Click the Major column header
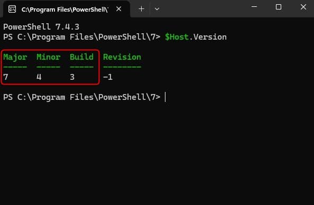The image size is (314, 205). coord(15,57)
